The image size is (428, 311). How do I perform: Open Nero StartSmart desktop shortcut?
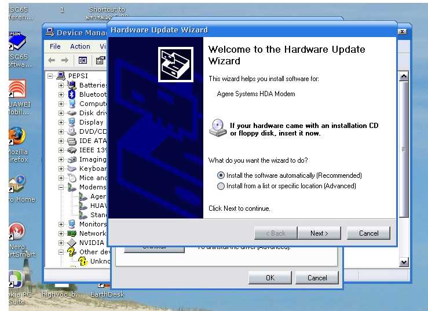(x=21, y=240)
